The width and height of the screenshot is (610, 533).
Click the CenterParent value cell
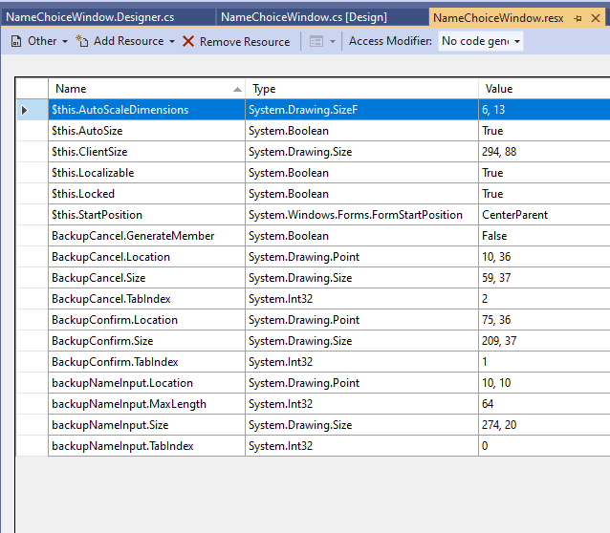click(544, 215)
